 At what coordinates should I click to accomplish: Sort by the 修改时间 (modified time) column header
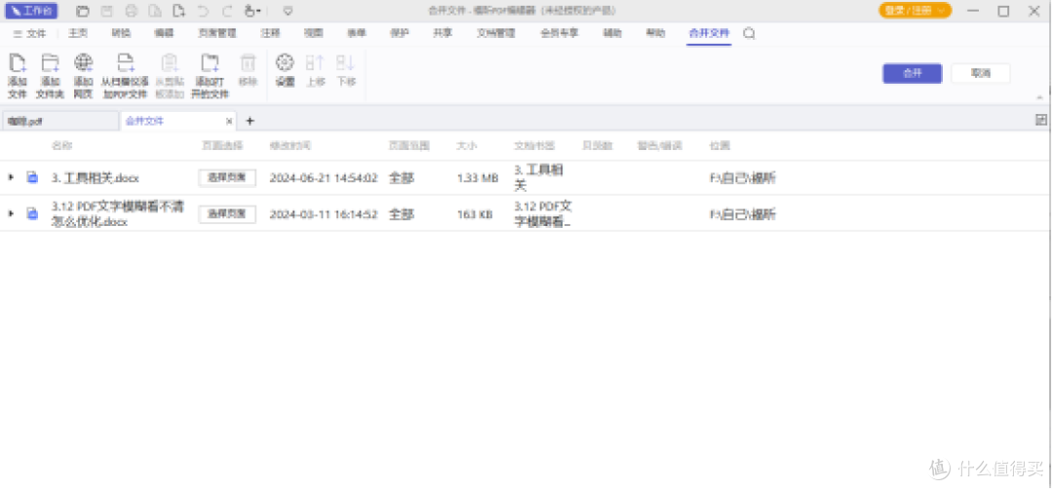pos(291,145)
